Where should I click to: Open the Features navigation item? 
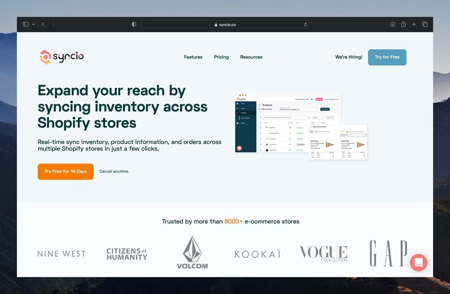pyautogui.click(x=193, y=57)
